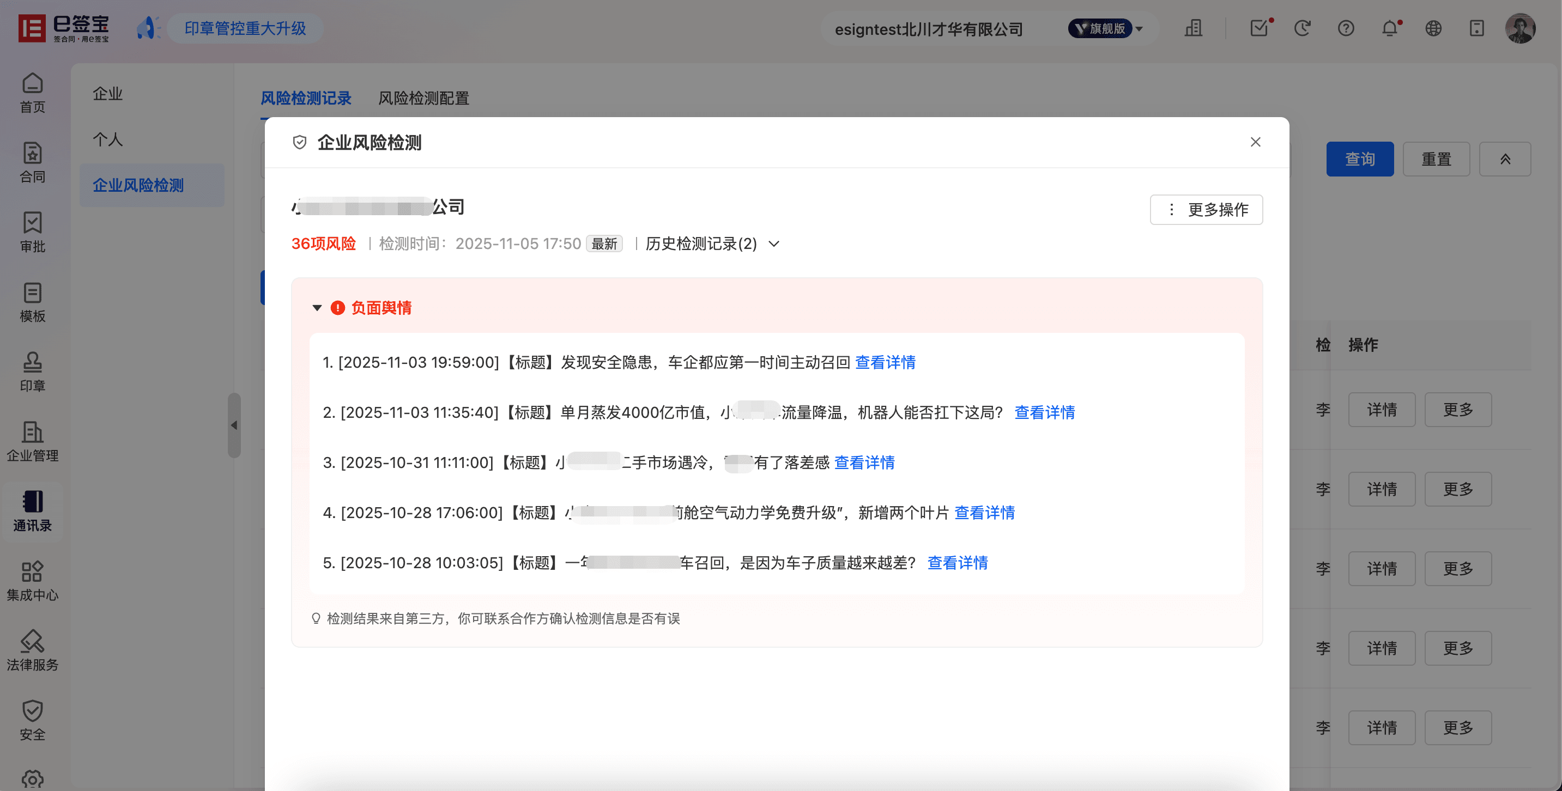The width and height of the screenshot is (1562, 791).
Task: Open the user avatar menu
Action: (x=1519, y=28)
